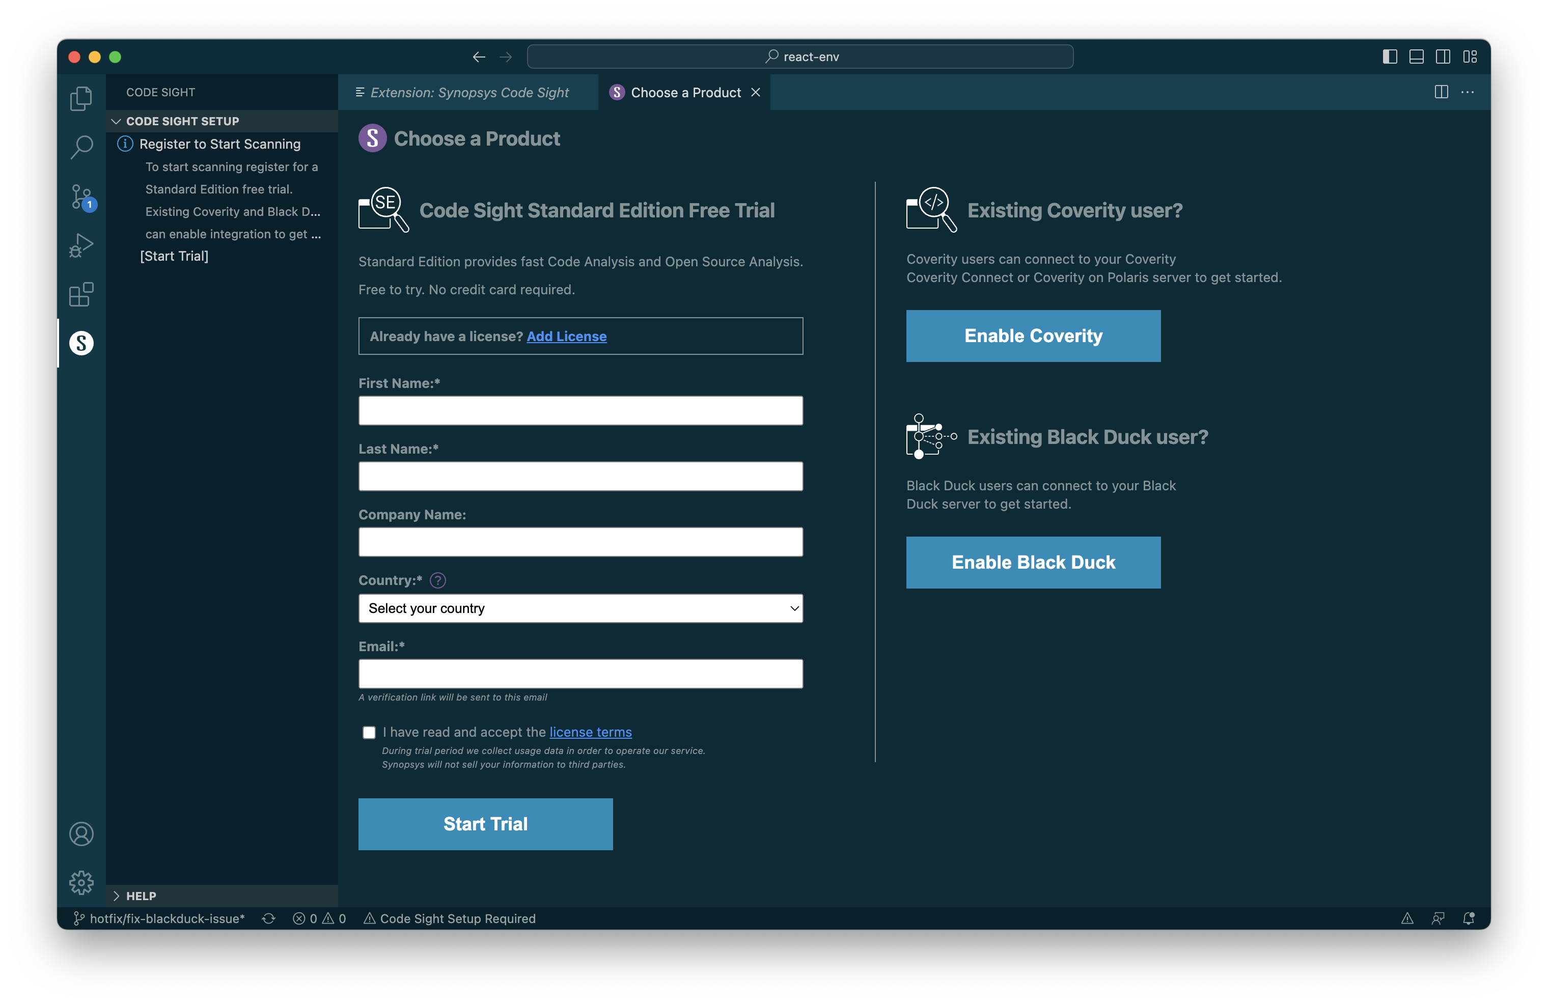Open the license terms link
Image resolution: width=1548 pixels, height=1005 pixels.
591,732
